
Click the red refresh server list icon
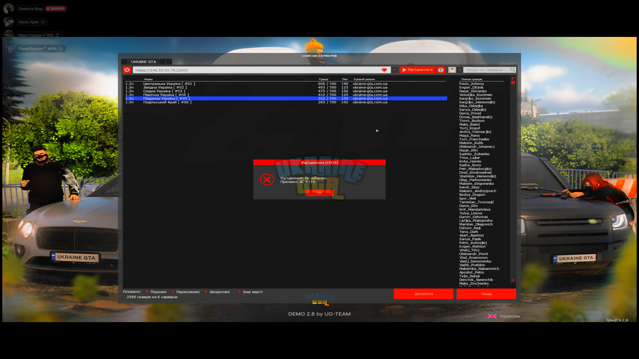[x=127, y=70]
